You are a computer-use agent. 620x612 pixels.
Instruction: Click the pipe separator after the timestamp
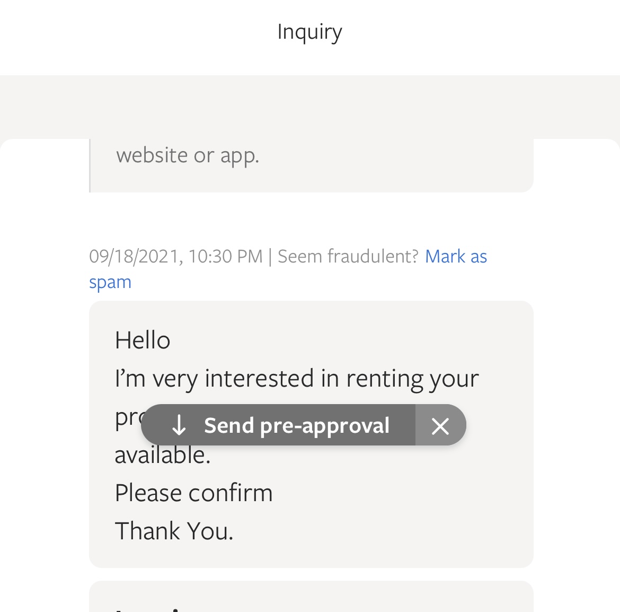pos(270,257)
